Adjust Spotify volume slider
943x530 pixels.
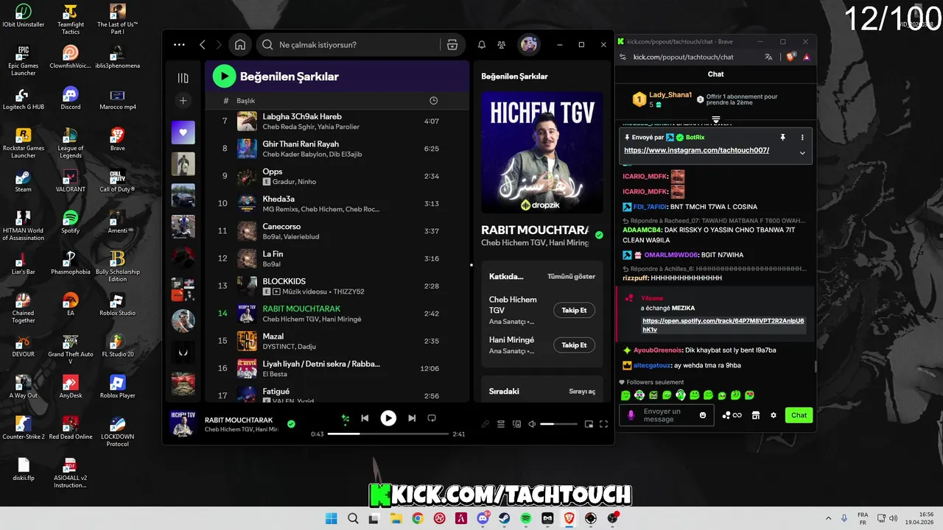tap(559, 424)
